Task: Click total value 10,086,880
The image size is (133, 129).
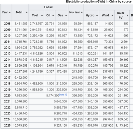Action: tap(20, 119)
